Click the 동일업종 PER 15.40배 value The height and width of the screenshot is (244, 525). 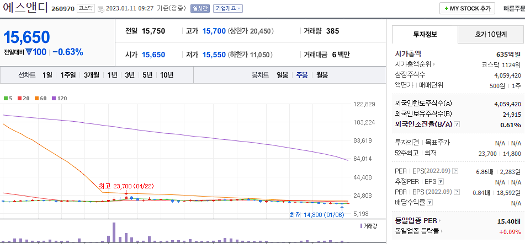[x=509, y=221]
